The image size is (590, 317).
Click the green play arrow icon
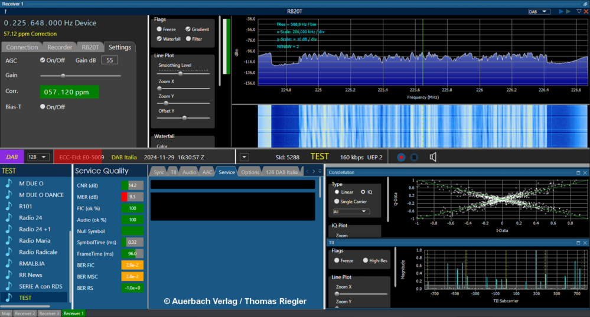point(568,12)
